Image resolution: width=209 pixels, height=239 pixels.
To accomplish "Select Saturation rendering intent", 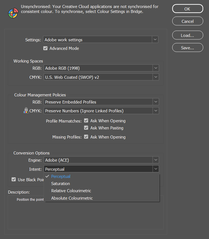I will click(101, 183).
